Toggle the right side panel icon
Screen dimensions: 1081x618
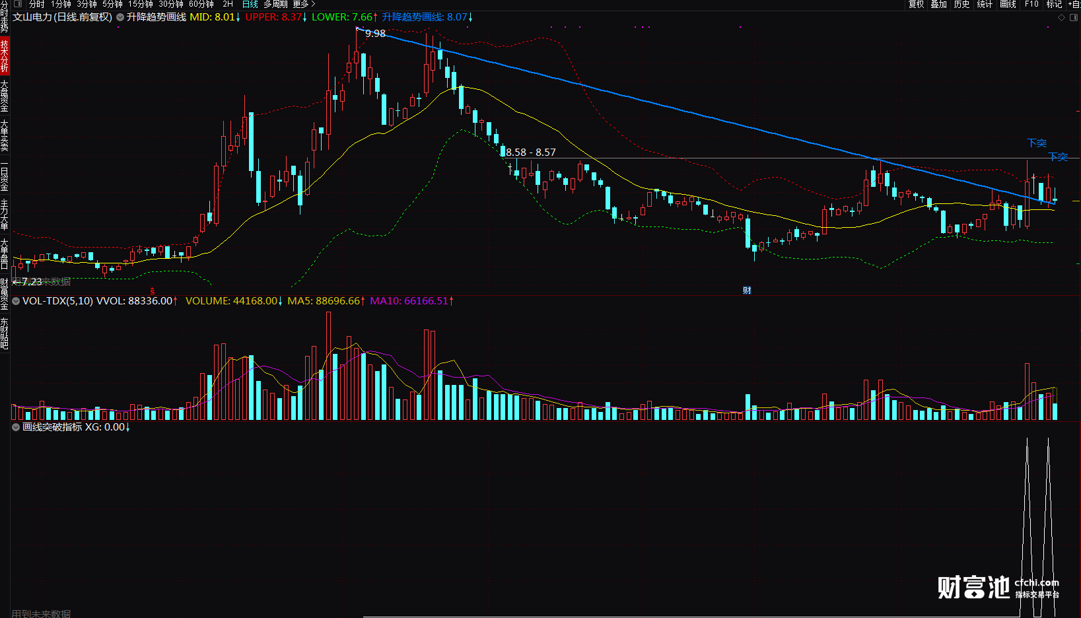(1074, 17)
